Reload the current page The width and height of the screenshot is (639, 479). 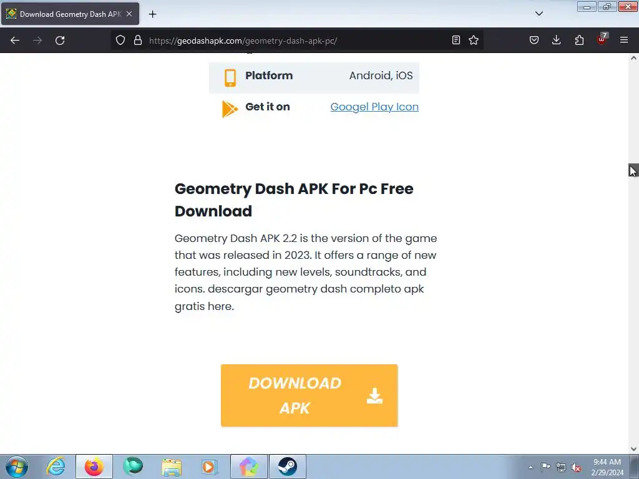(60, 41)
